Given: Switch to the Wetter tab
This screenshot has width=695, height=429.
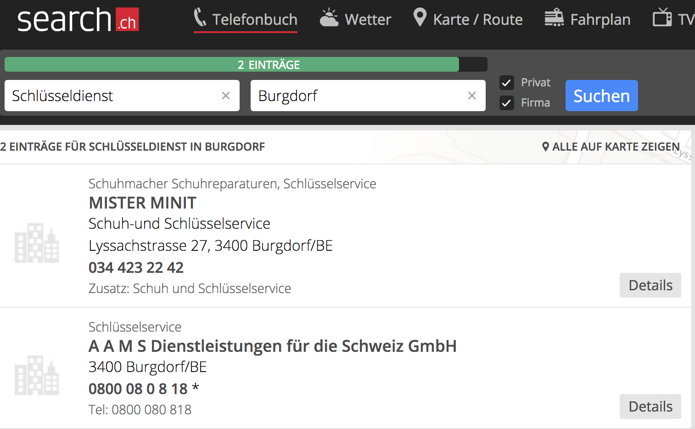Looking at the screenshot, I should (x=356, y=19).
